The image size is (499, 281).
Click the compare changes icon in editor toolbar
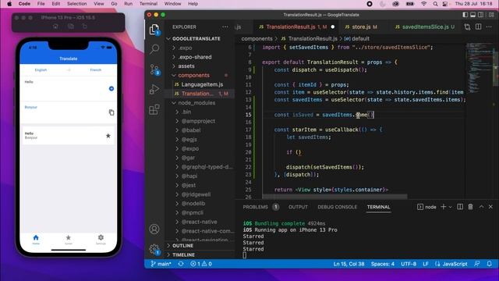point(467,27)
